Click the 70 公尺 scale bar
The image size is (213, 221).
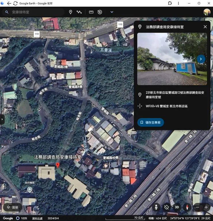125,218
